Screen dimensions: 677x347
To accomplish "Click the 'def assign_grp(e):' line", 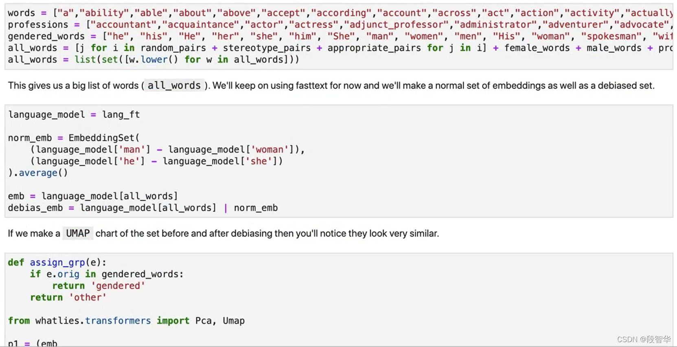I will [57, 262].
